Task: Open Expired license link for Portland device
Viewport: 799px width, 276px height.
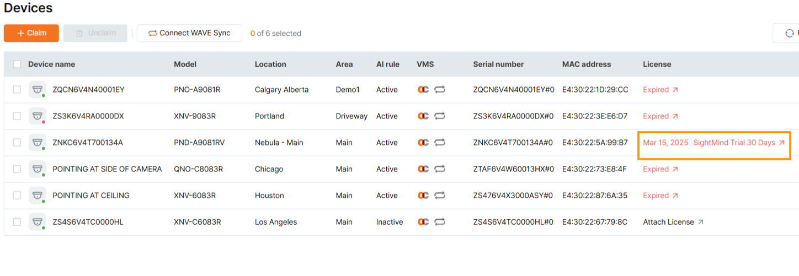Action: [x=660, y=116]
